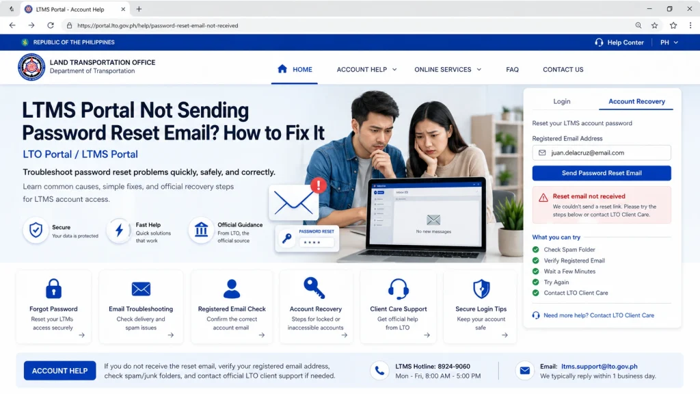The width and height of the screenshot is (700, 394).
Task: Open the browser three-dot menu
Action: (x=690, y=25)
